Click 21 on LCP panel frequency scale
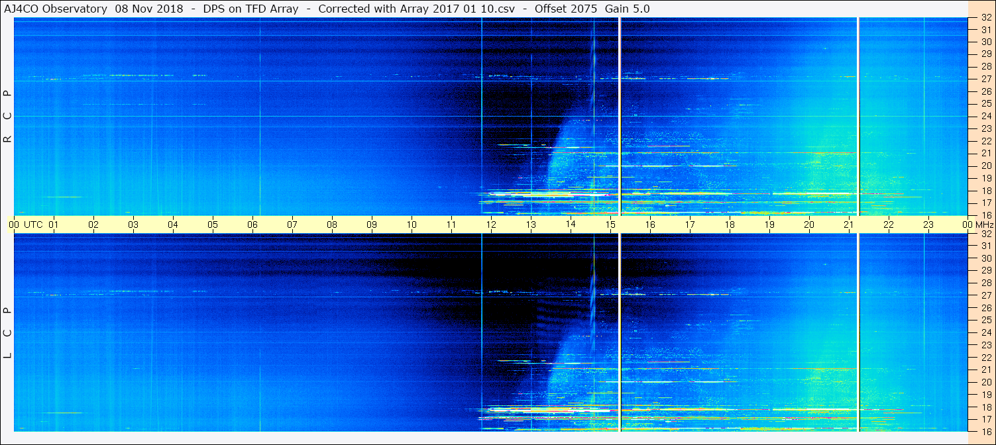The height and width of the screenshot is (445, 996). (x=986, y=370)
